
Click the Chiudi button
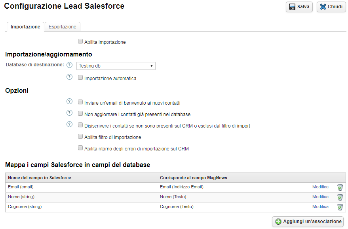coord(331,7)
